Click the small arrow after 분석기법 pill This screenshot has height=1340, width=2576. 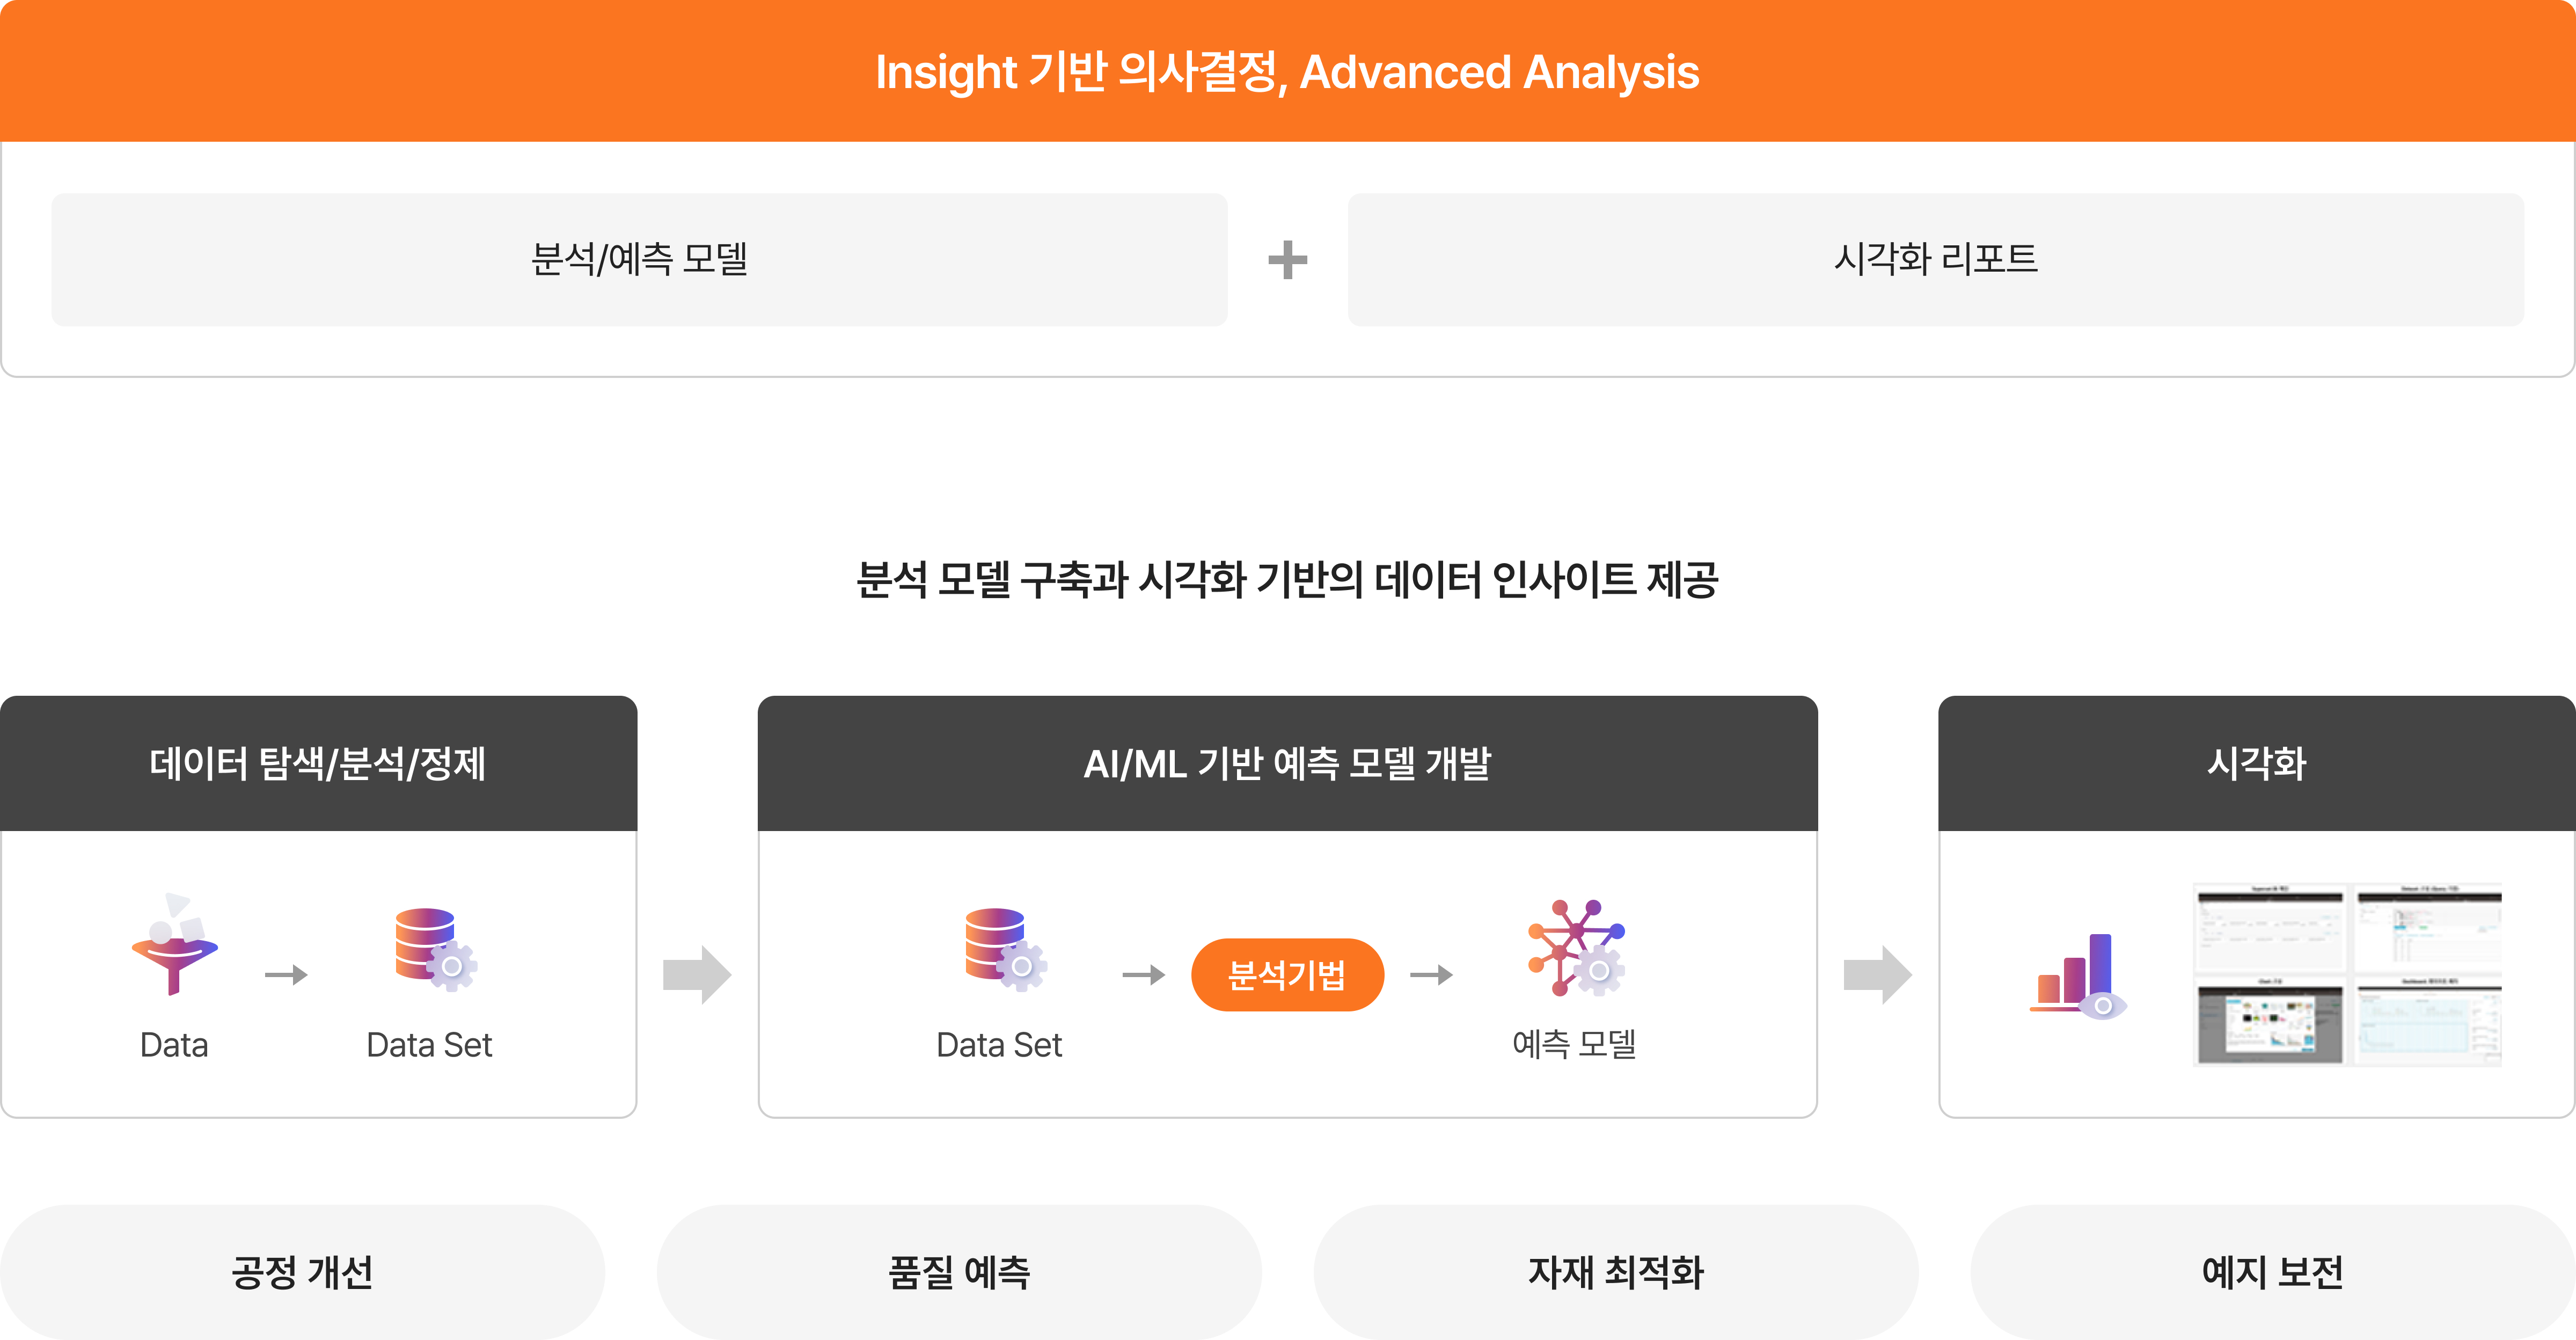[x=1431, y=974]
